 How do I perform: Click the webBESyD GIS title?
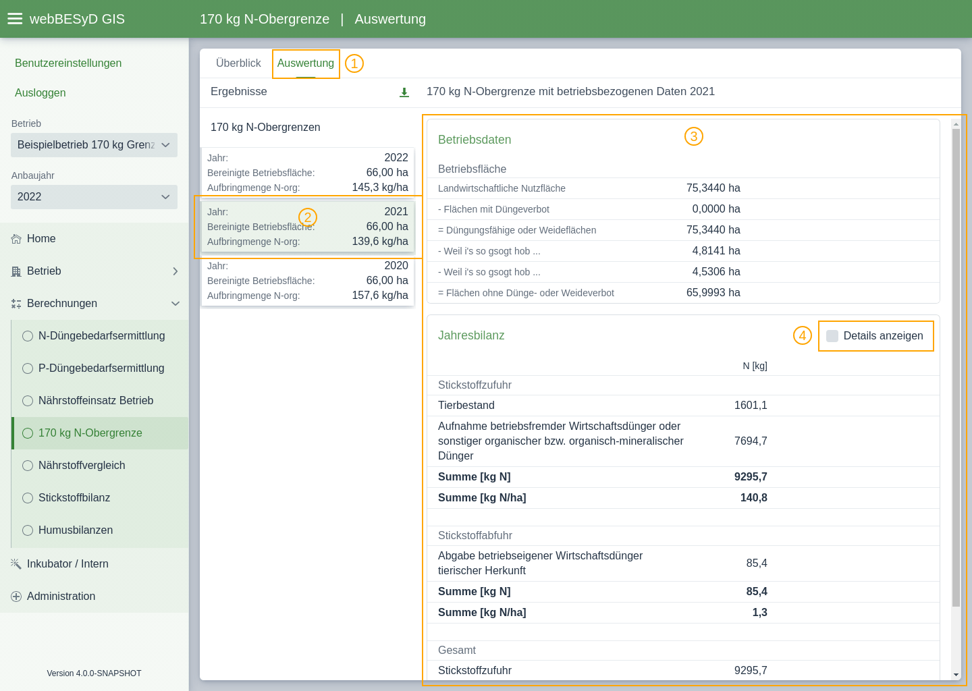point(77,19)
